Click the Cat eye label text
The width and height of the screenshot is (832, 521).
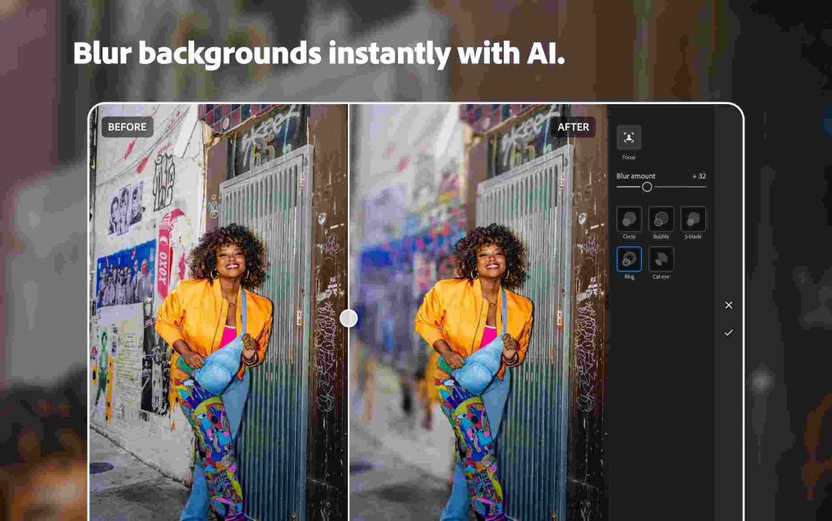[661, 276]
